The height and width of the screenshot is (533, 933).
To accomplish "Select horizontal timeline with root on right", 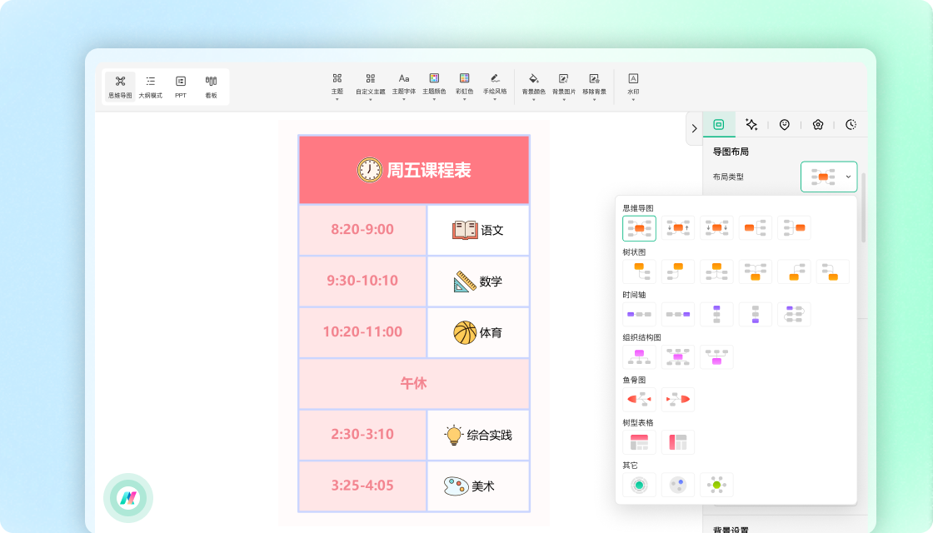I will (678, 314).
